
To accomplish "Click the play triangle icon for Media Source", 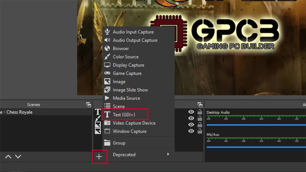I will [107, 98].
